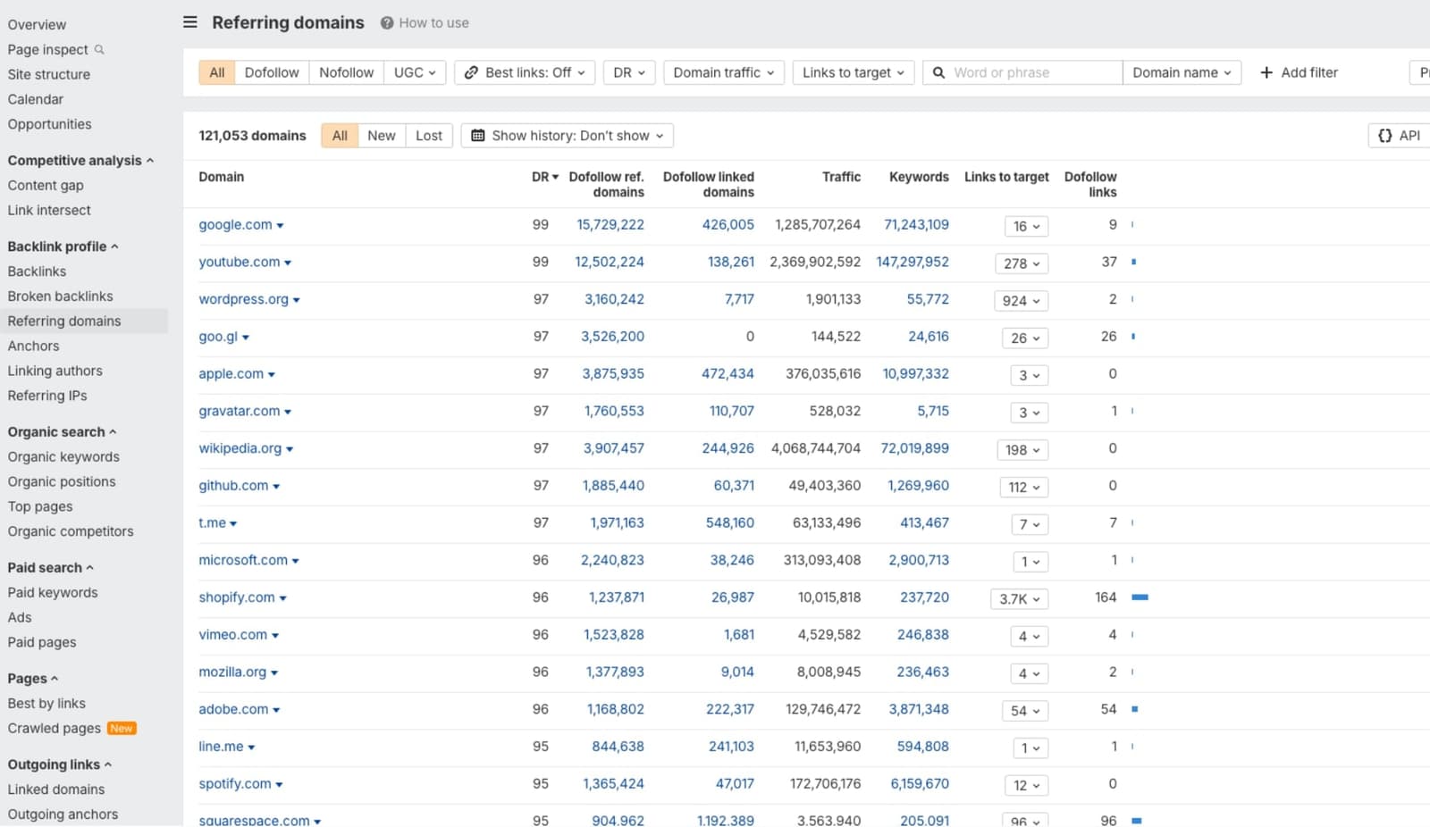Screen dimensions: 1430x827
Task: Open the Links to target filter dropdown
Action: coord(854,72)
